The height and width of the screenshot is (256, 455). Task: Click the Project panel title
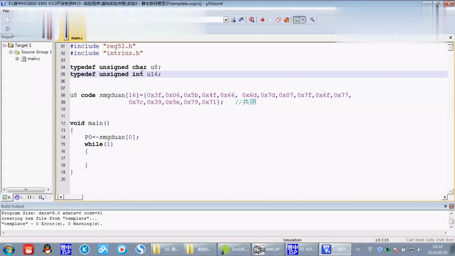point(7,37)
